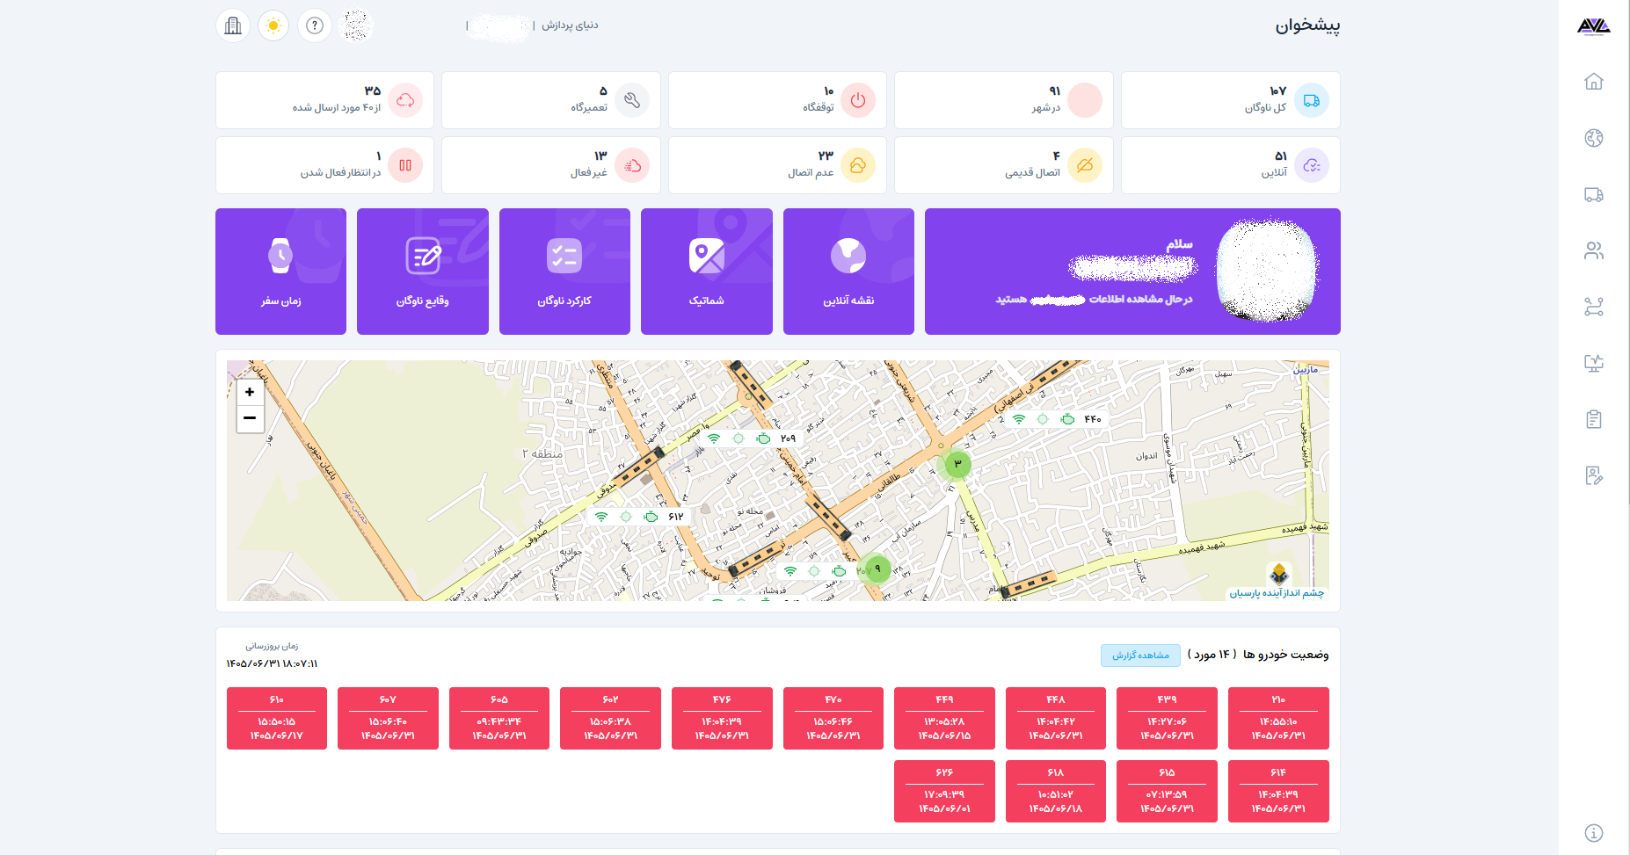Open the زمان سفر tile
The height and width of the screenshot is (855, 1630).
pyautogui.click(x=280, y=272)
